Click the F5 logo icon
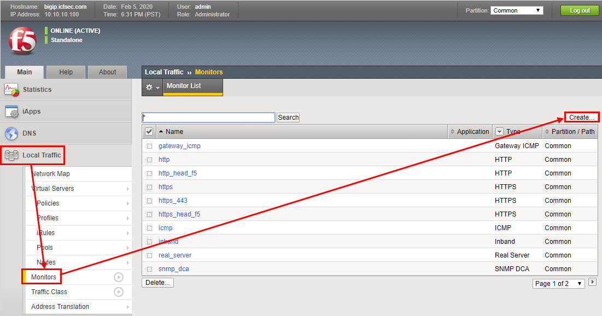The image size is (602, 316). coord(22,40)
